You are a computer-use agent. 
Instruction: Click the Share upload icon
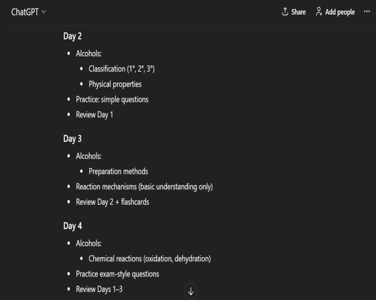pyautogui.click(x=285, y=12)
